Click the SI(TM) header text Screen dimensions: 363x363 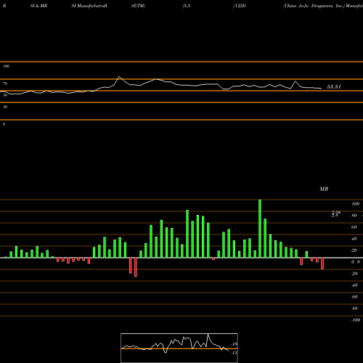138,6
